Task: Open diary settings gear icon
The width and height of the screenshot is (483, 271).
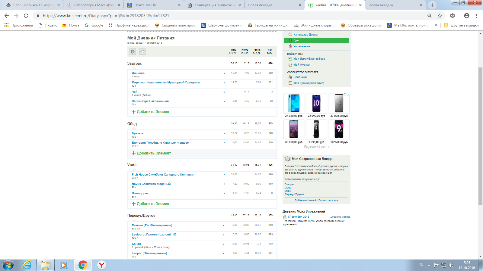Action: (133, 51)
